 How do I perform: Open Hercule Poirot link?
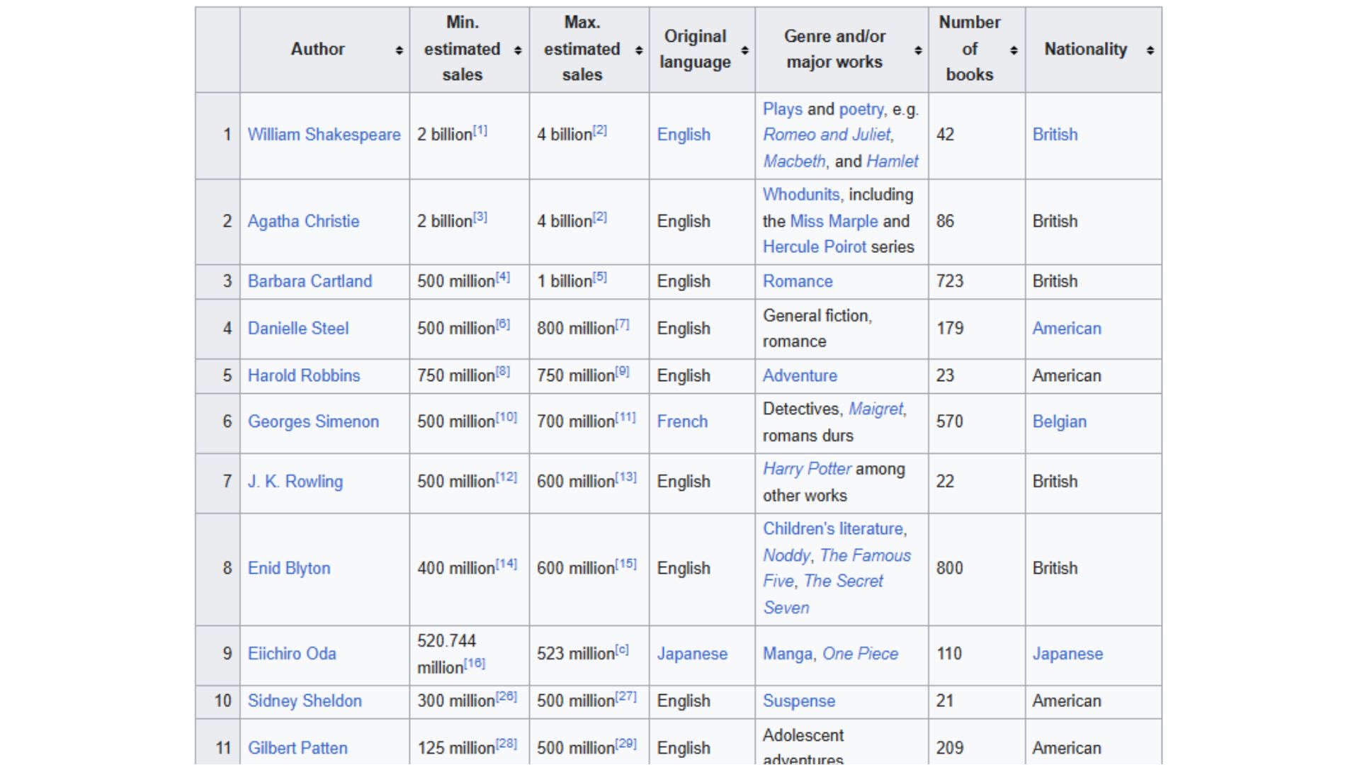pos(815,247)
